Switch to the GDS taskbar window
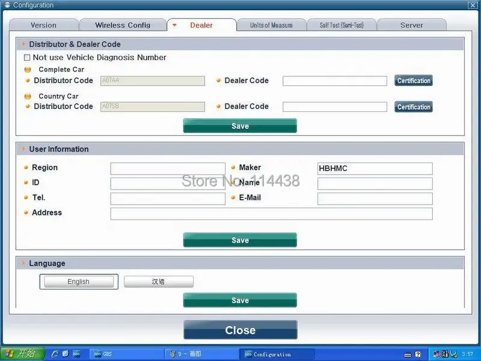The image size is (481, 361). pos(126,354)
